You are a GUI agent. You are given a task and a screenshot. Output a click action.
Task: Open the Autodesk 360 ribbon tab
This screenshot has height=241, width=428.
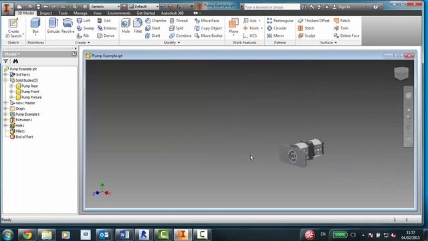(173, 13)
